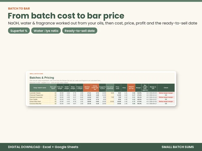This screenshot has width=202, height=151.
Task: Click Lavender Classic batch cost 17.21
Action: point(87,93)
